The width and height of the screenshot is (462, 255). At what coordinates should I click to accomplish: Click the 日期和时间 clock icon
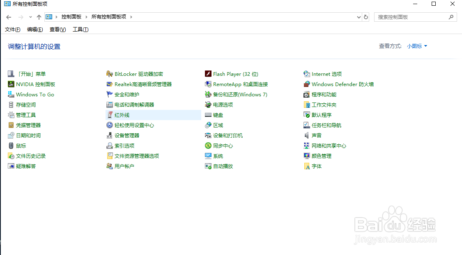point(11,136)
